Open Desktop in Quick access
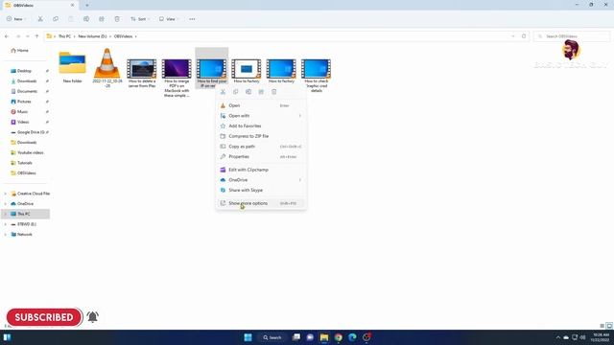Viewport: 614px width, 345px height. pyautogui.click(x=24, y=71)
